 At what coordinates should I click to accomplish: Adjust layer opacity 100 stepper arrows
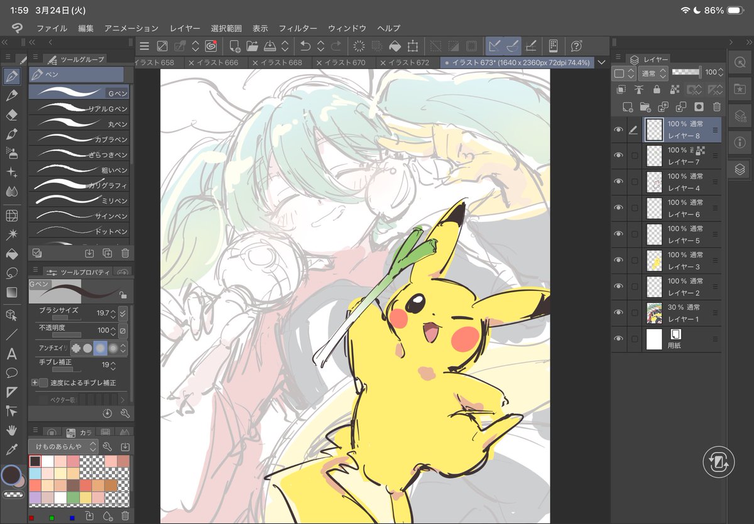coord(721,73)
